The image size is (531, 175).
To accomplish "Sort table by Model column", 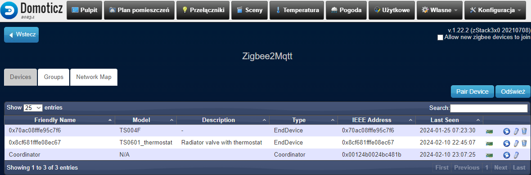I will 146,120.
